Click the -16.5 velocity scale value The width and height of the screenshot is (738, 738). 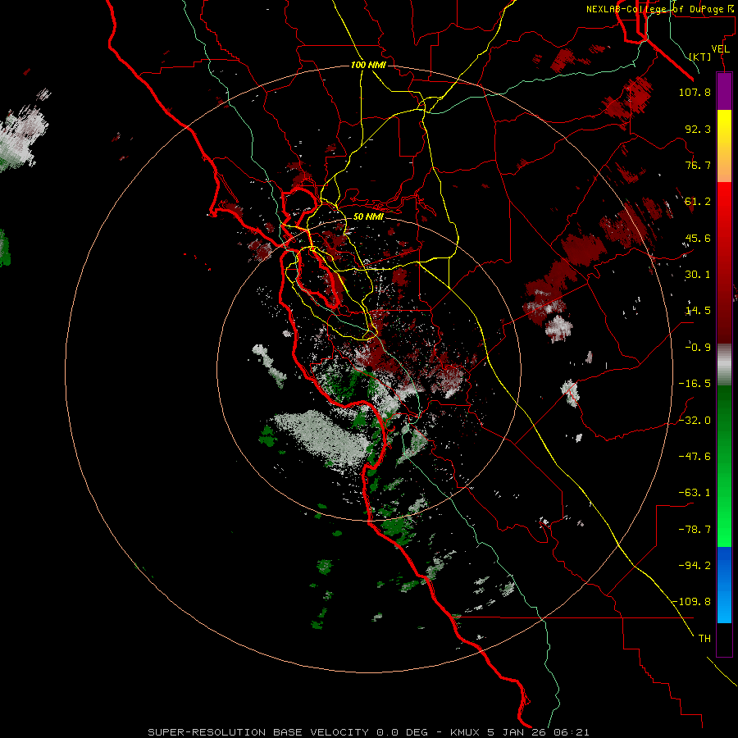pos(695,384)
